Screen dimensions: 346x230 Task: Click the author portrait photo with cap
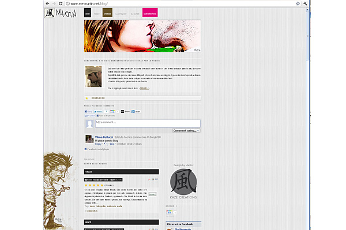coord(93,76)
